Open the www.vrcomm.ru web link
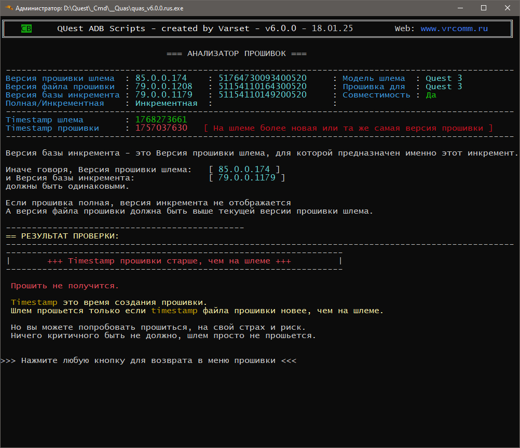This screenshot has height=448, width=520. tap(454, 29)
